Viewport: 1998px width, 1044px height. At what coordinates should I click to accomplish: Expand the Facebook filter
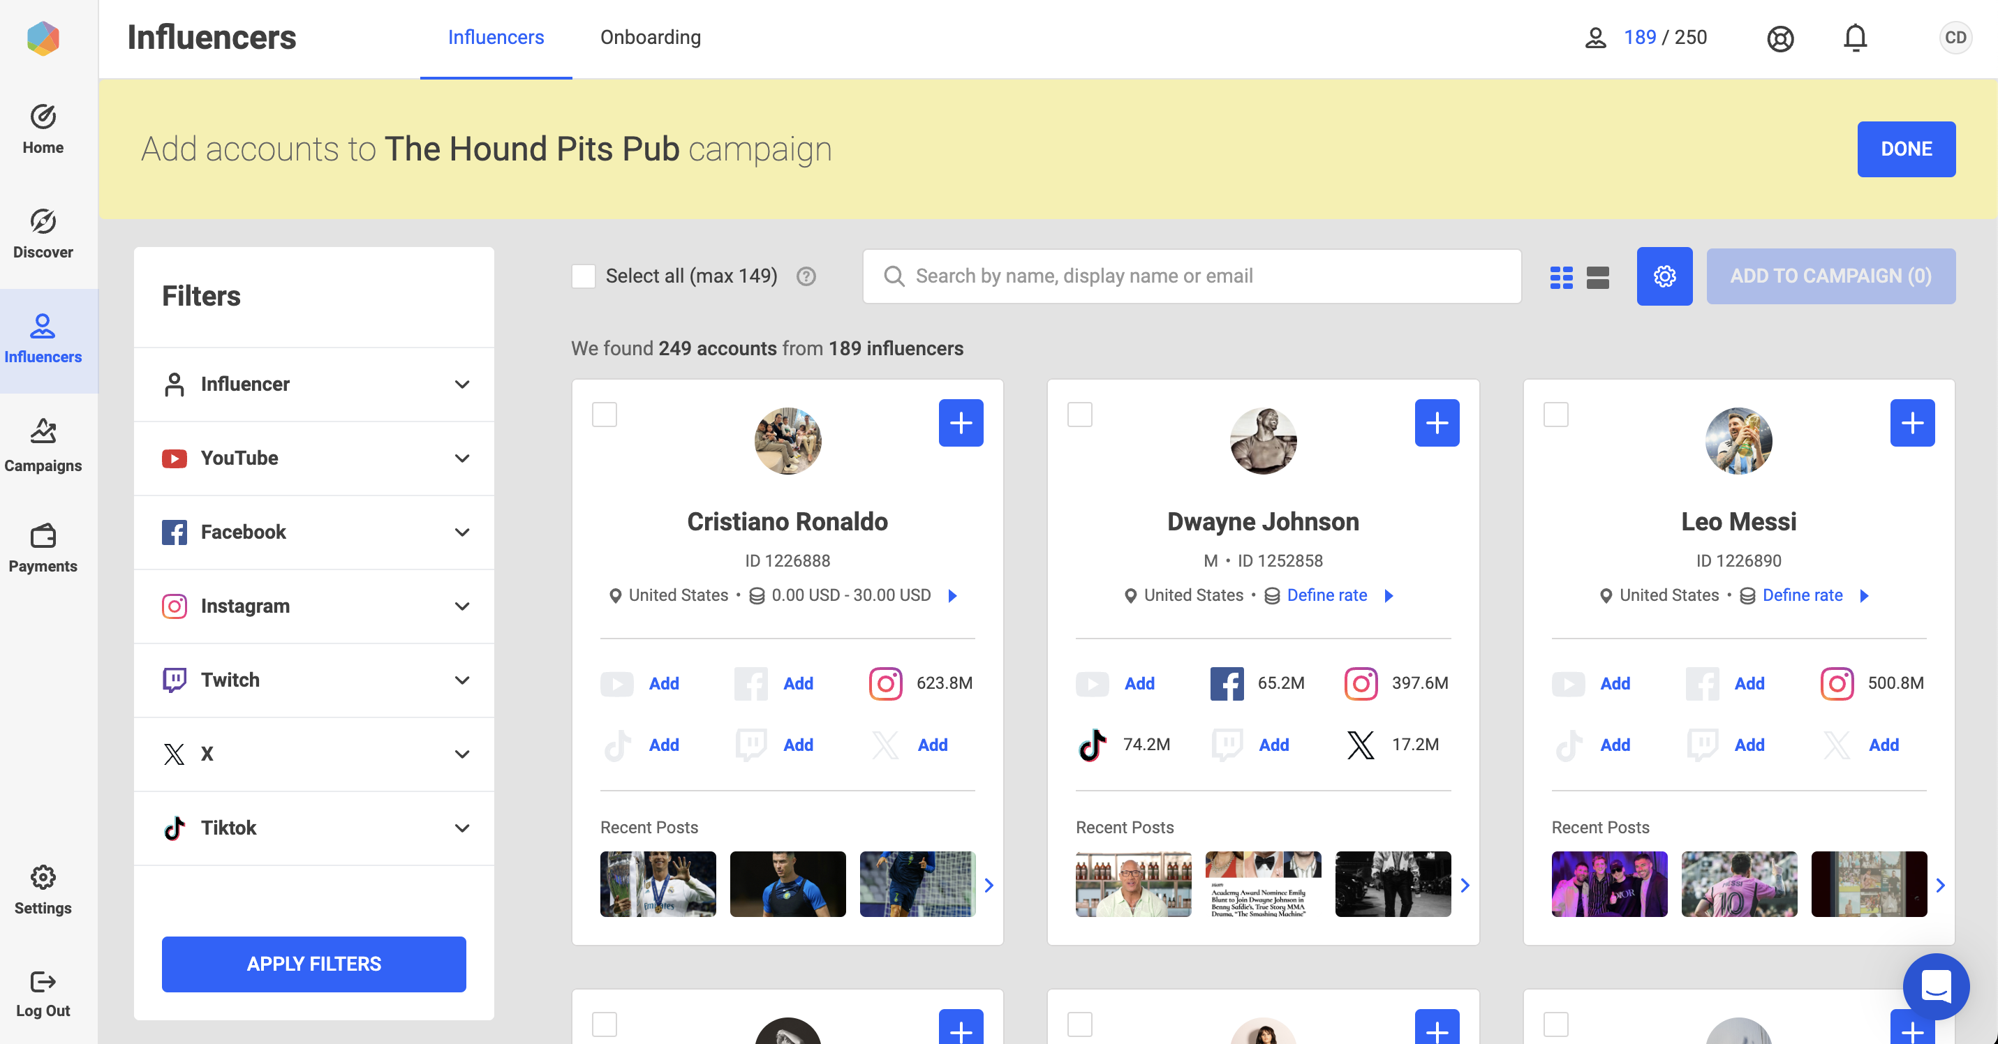[x=313, y=532]
